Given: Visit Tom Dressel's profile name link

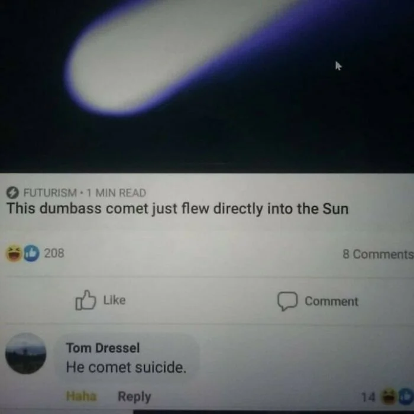Looking at the screenshot, I should click(x=103, y=348).
